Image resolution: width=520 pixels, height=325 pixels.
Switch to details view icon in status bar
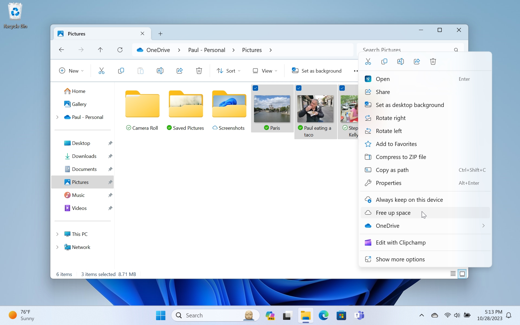(453, 274)
